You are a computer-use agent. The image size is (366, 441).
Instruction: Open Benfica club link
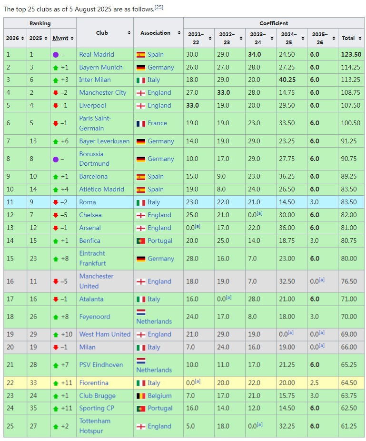pos(89,241)
